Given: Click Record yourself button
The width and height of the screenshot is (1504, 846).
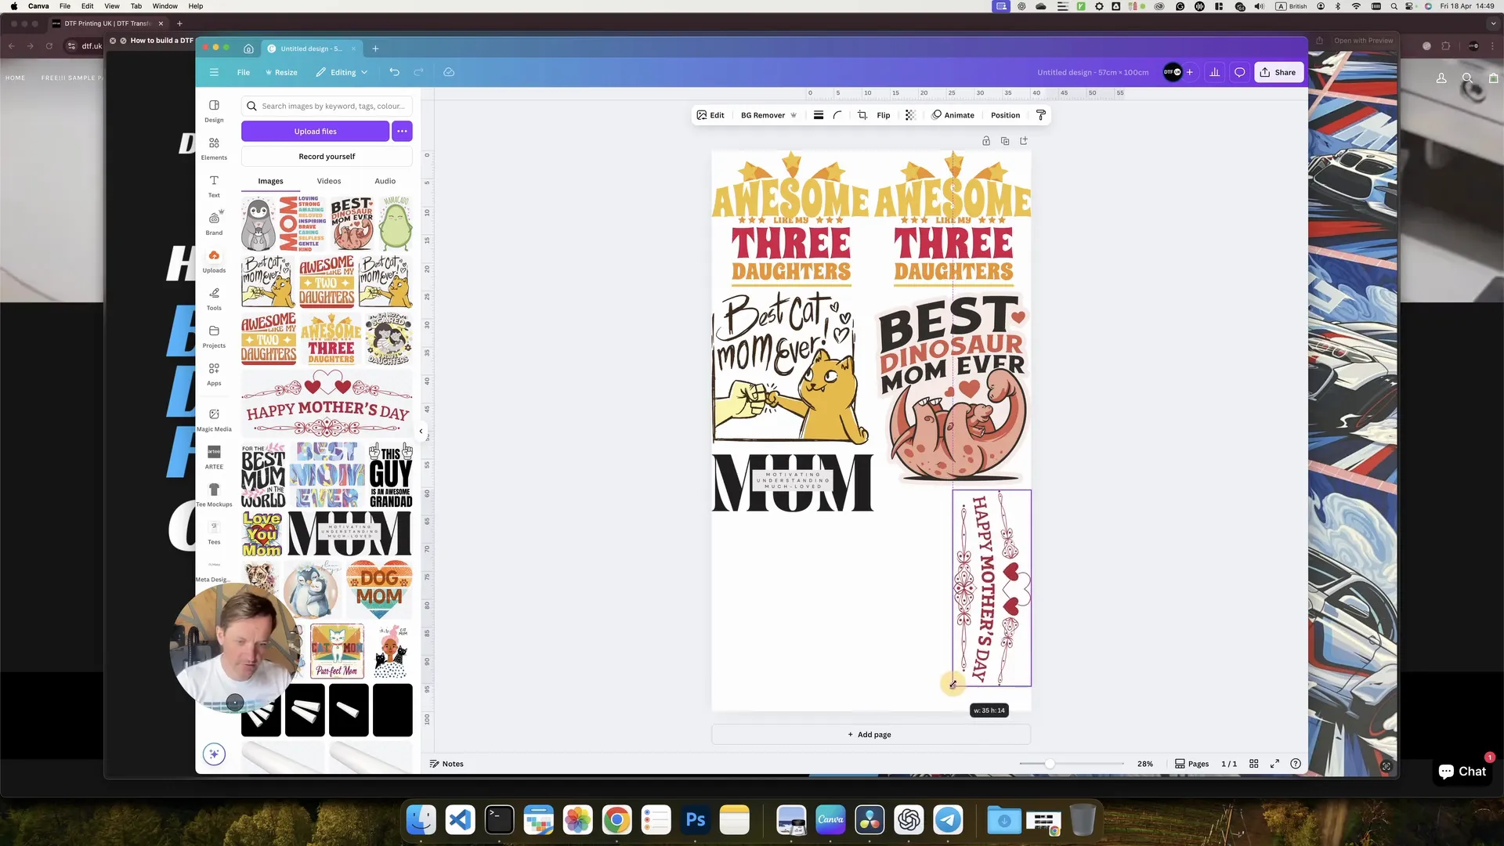Looking at the screenshot, I should tap(327, 157).
